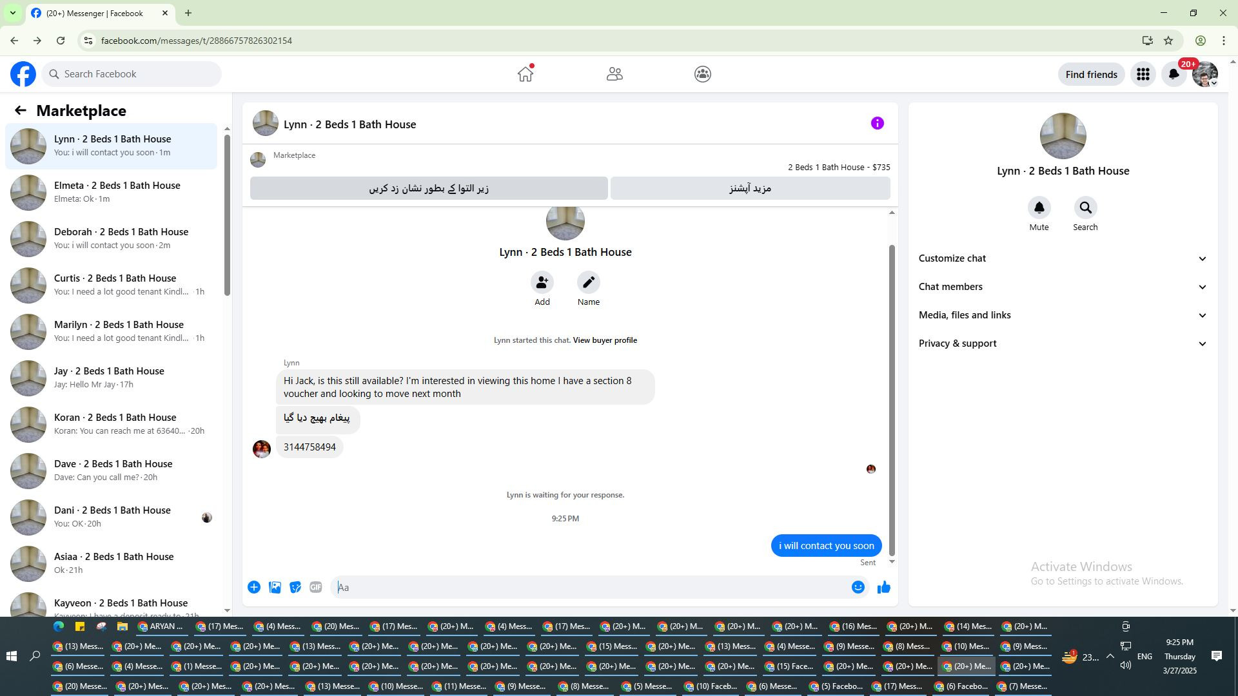Image resolution: width=1238 pixels, height=696 pixels.
Task: Expand Media, files and links section
Action: point(1063,315)
